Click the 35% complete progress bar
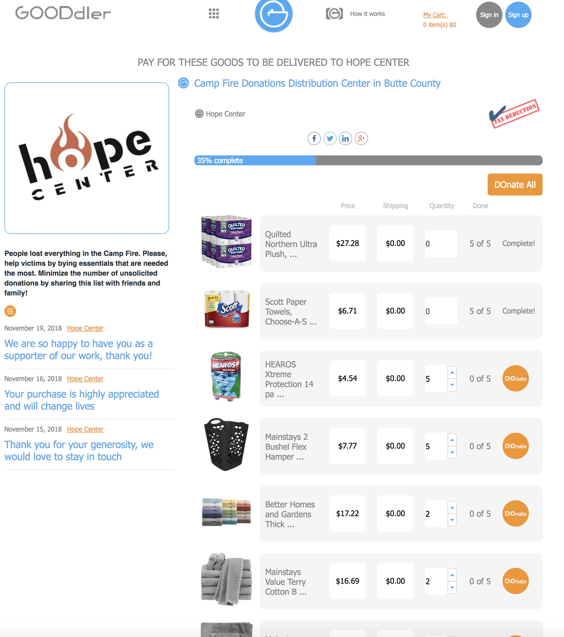The width and height of the screenshot is (564, 637). (x=368, y=161)
